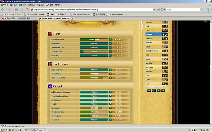Open the Cenarion Expedition faction link
The width and height of the screenshot is (212, 132).
pos(60,96)
